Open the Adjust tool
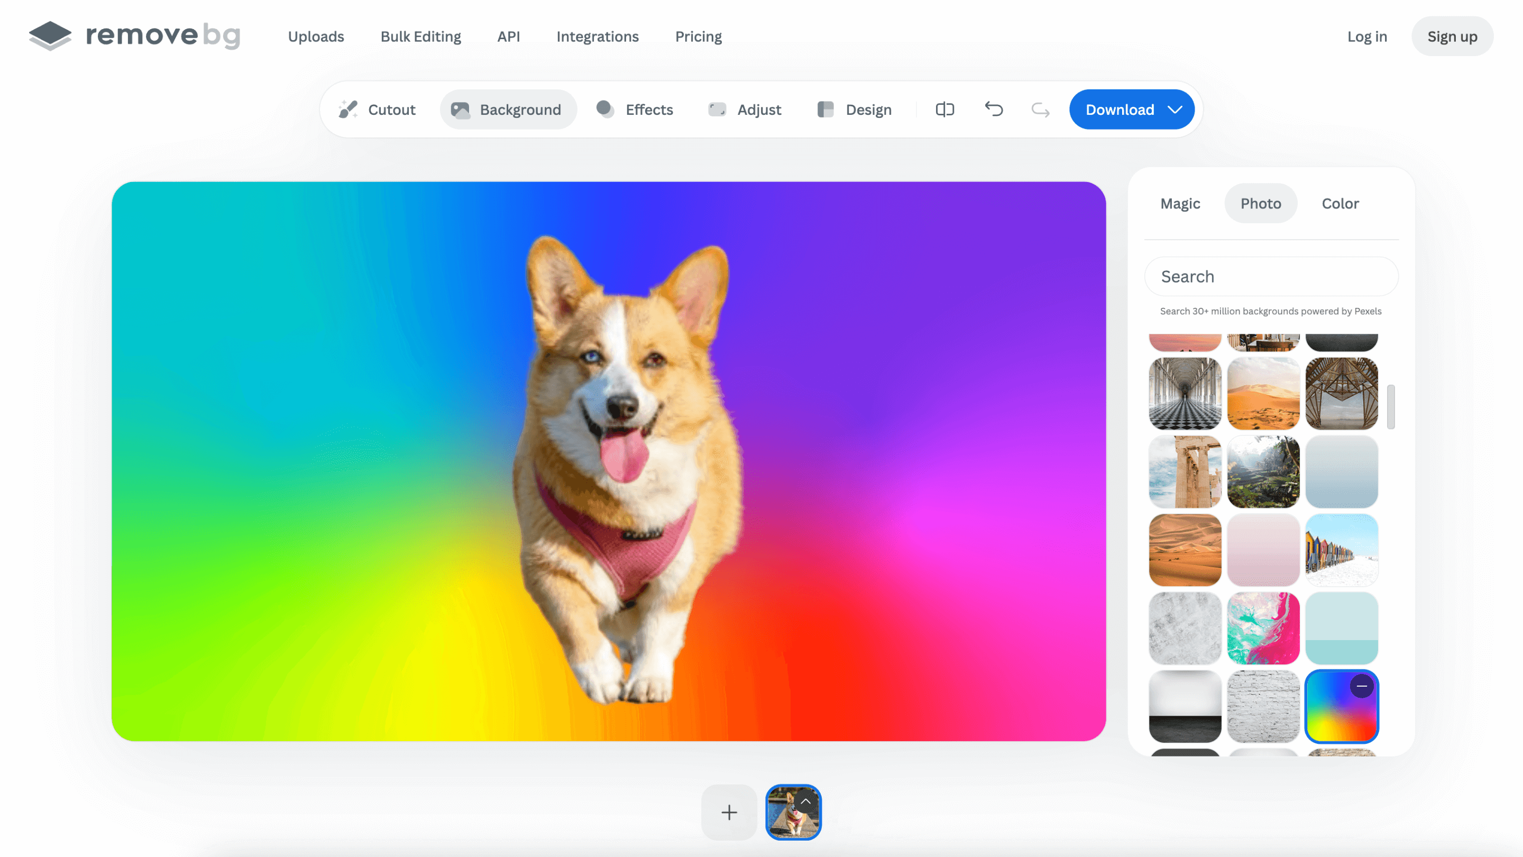 coord(745,110)
